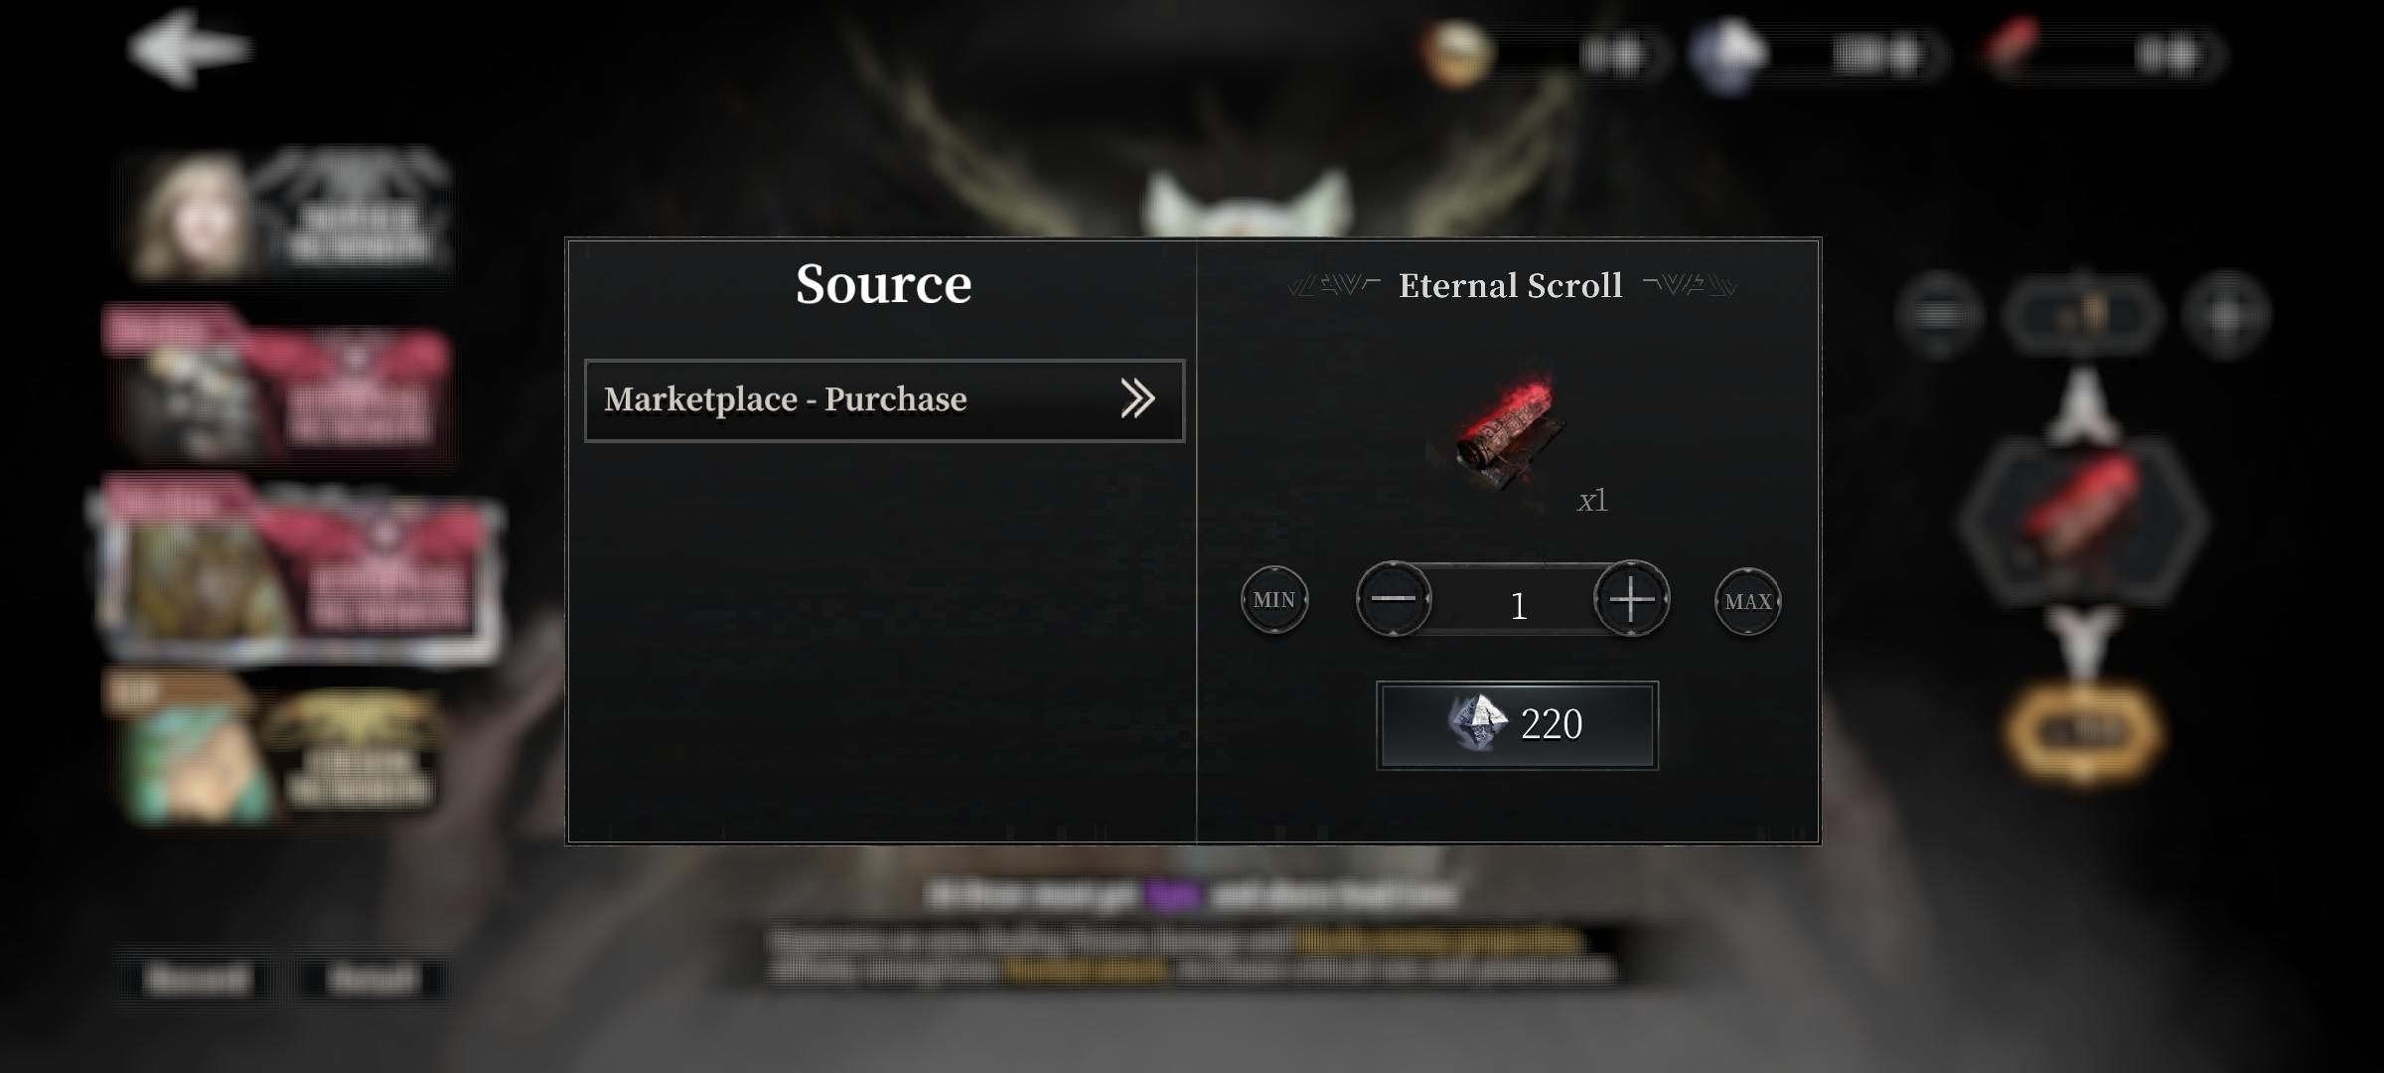Tap the red scroll currency in top bar
2384x1073 pixels.
tap(2009, 50)
